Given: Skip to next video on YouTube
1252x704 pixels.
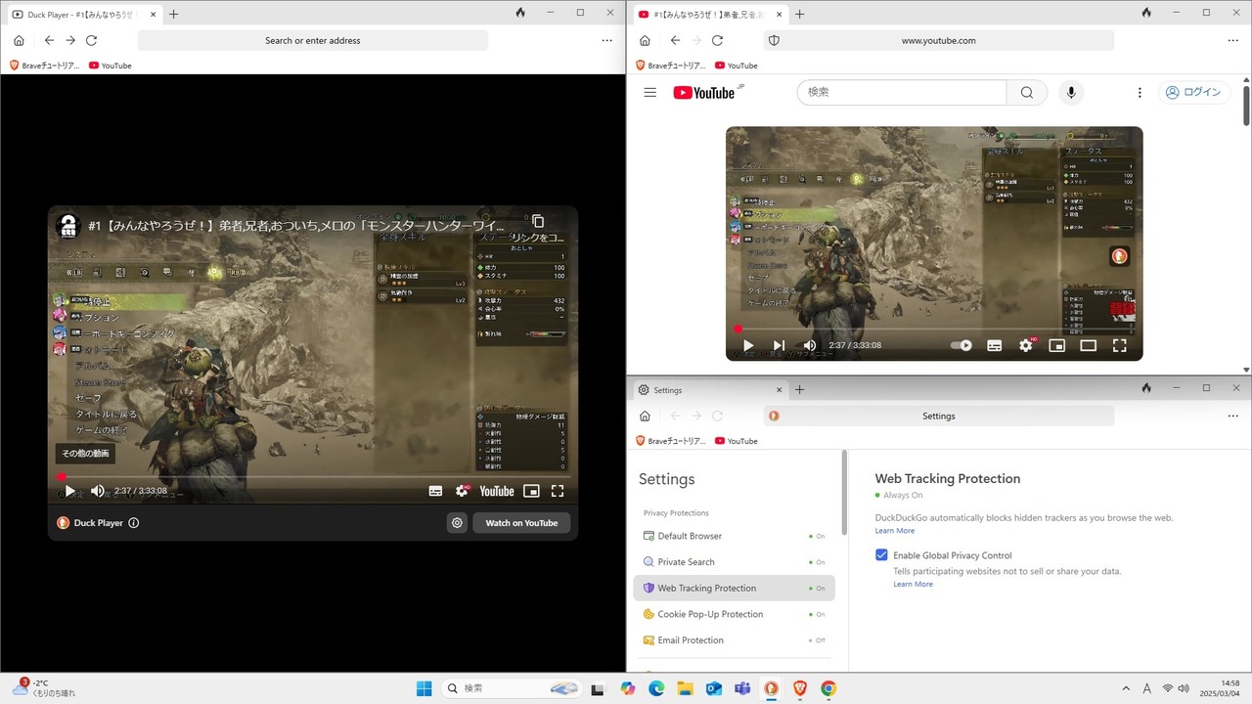Looking at the screenshot, I should tap(779, 345).
